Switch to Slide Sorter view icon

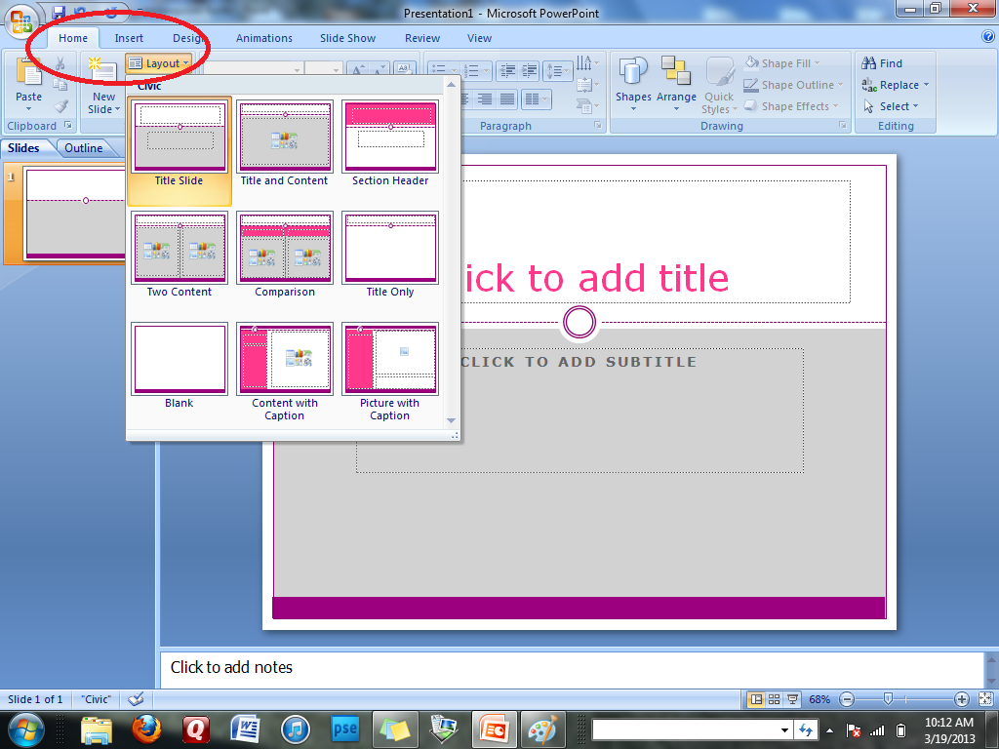(x=774, y=699)
